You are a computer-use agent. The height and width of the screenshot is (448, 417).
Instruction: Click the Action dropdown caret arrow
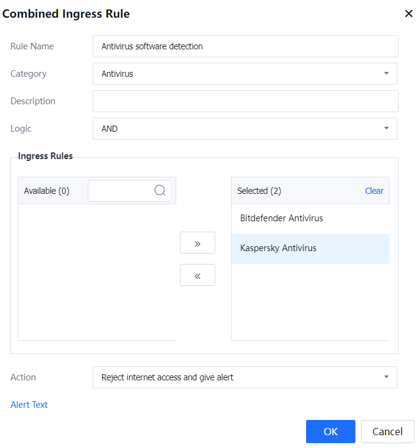point(386,377)
